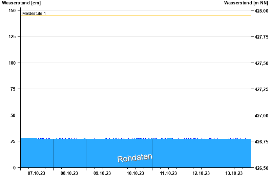Click the 75 cm tick label
The width and height of the screenshot is (271, 186).
pos(13,89)
